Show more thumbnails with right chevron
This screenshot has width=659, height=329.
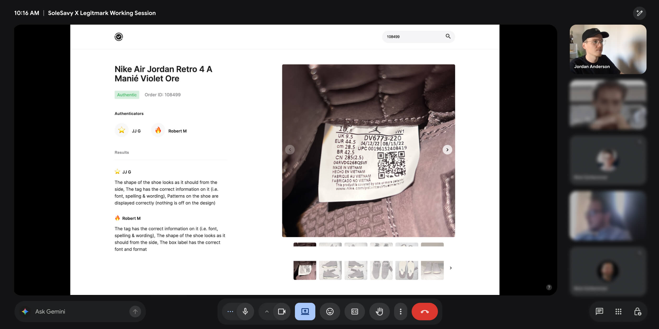451,268
